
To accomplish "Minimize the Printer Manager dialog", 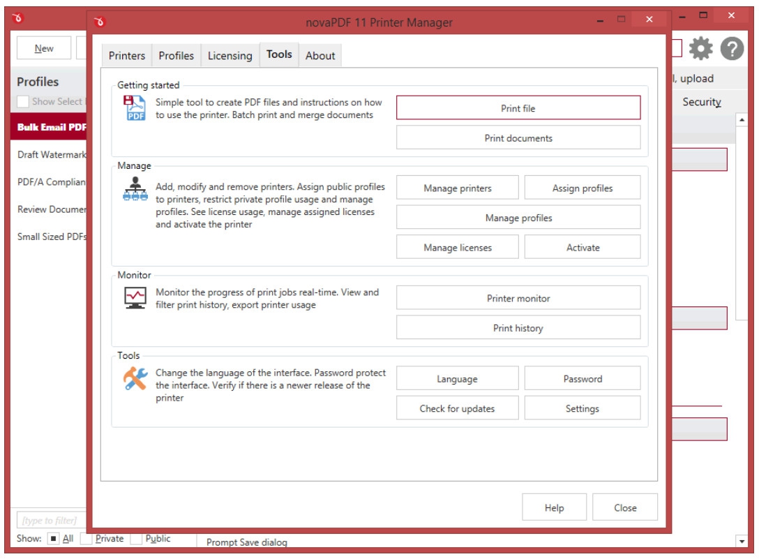I will [600, 20].
